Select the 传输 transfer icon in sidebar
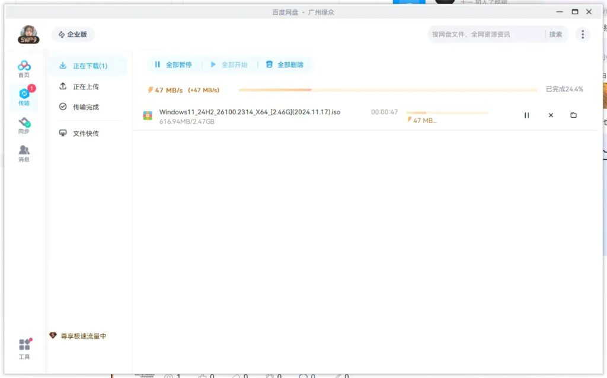The width and height of the screenshot is (607, 378). pos(24,97)
